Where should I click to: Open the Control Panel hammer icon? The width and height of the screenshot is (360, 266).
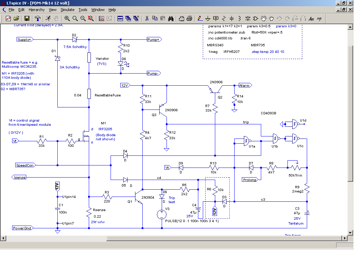tap(38, 19)
